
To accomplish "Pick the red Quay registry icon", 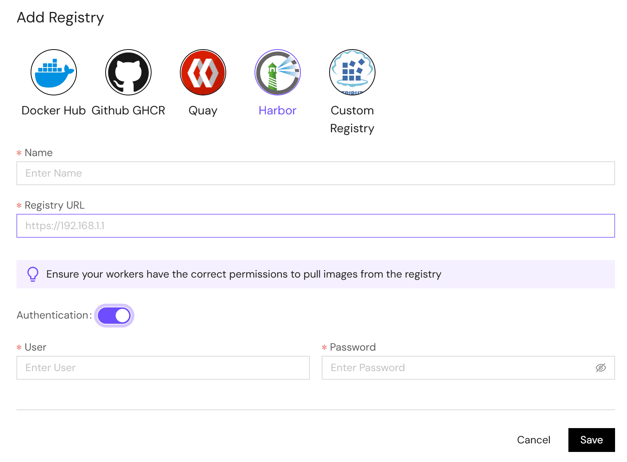I will [x=203, y=72].
